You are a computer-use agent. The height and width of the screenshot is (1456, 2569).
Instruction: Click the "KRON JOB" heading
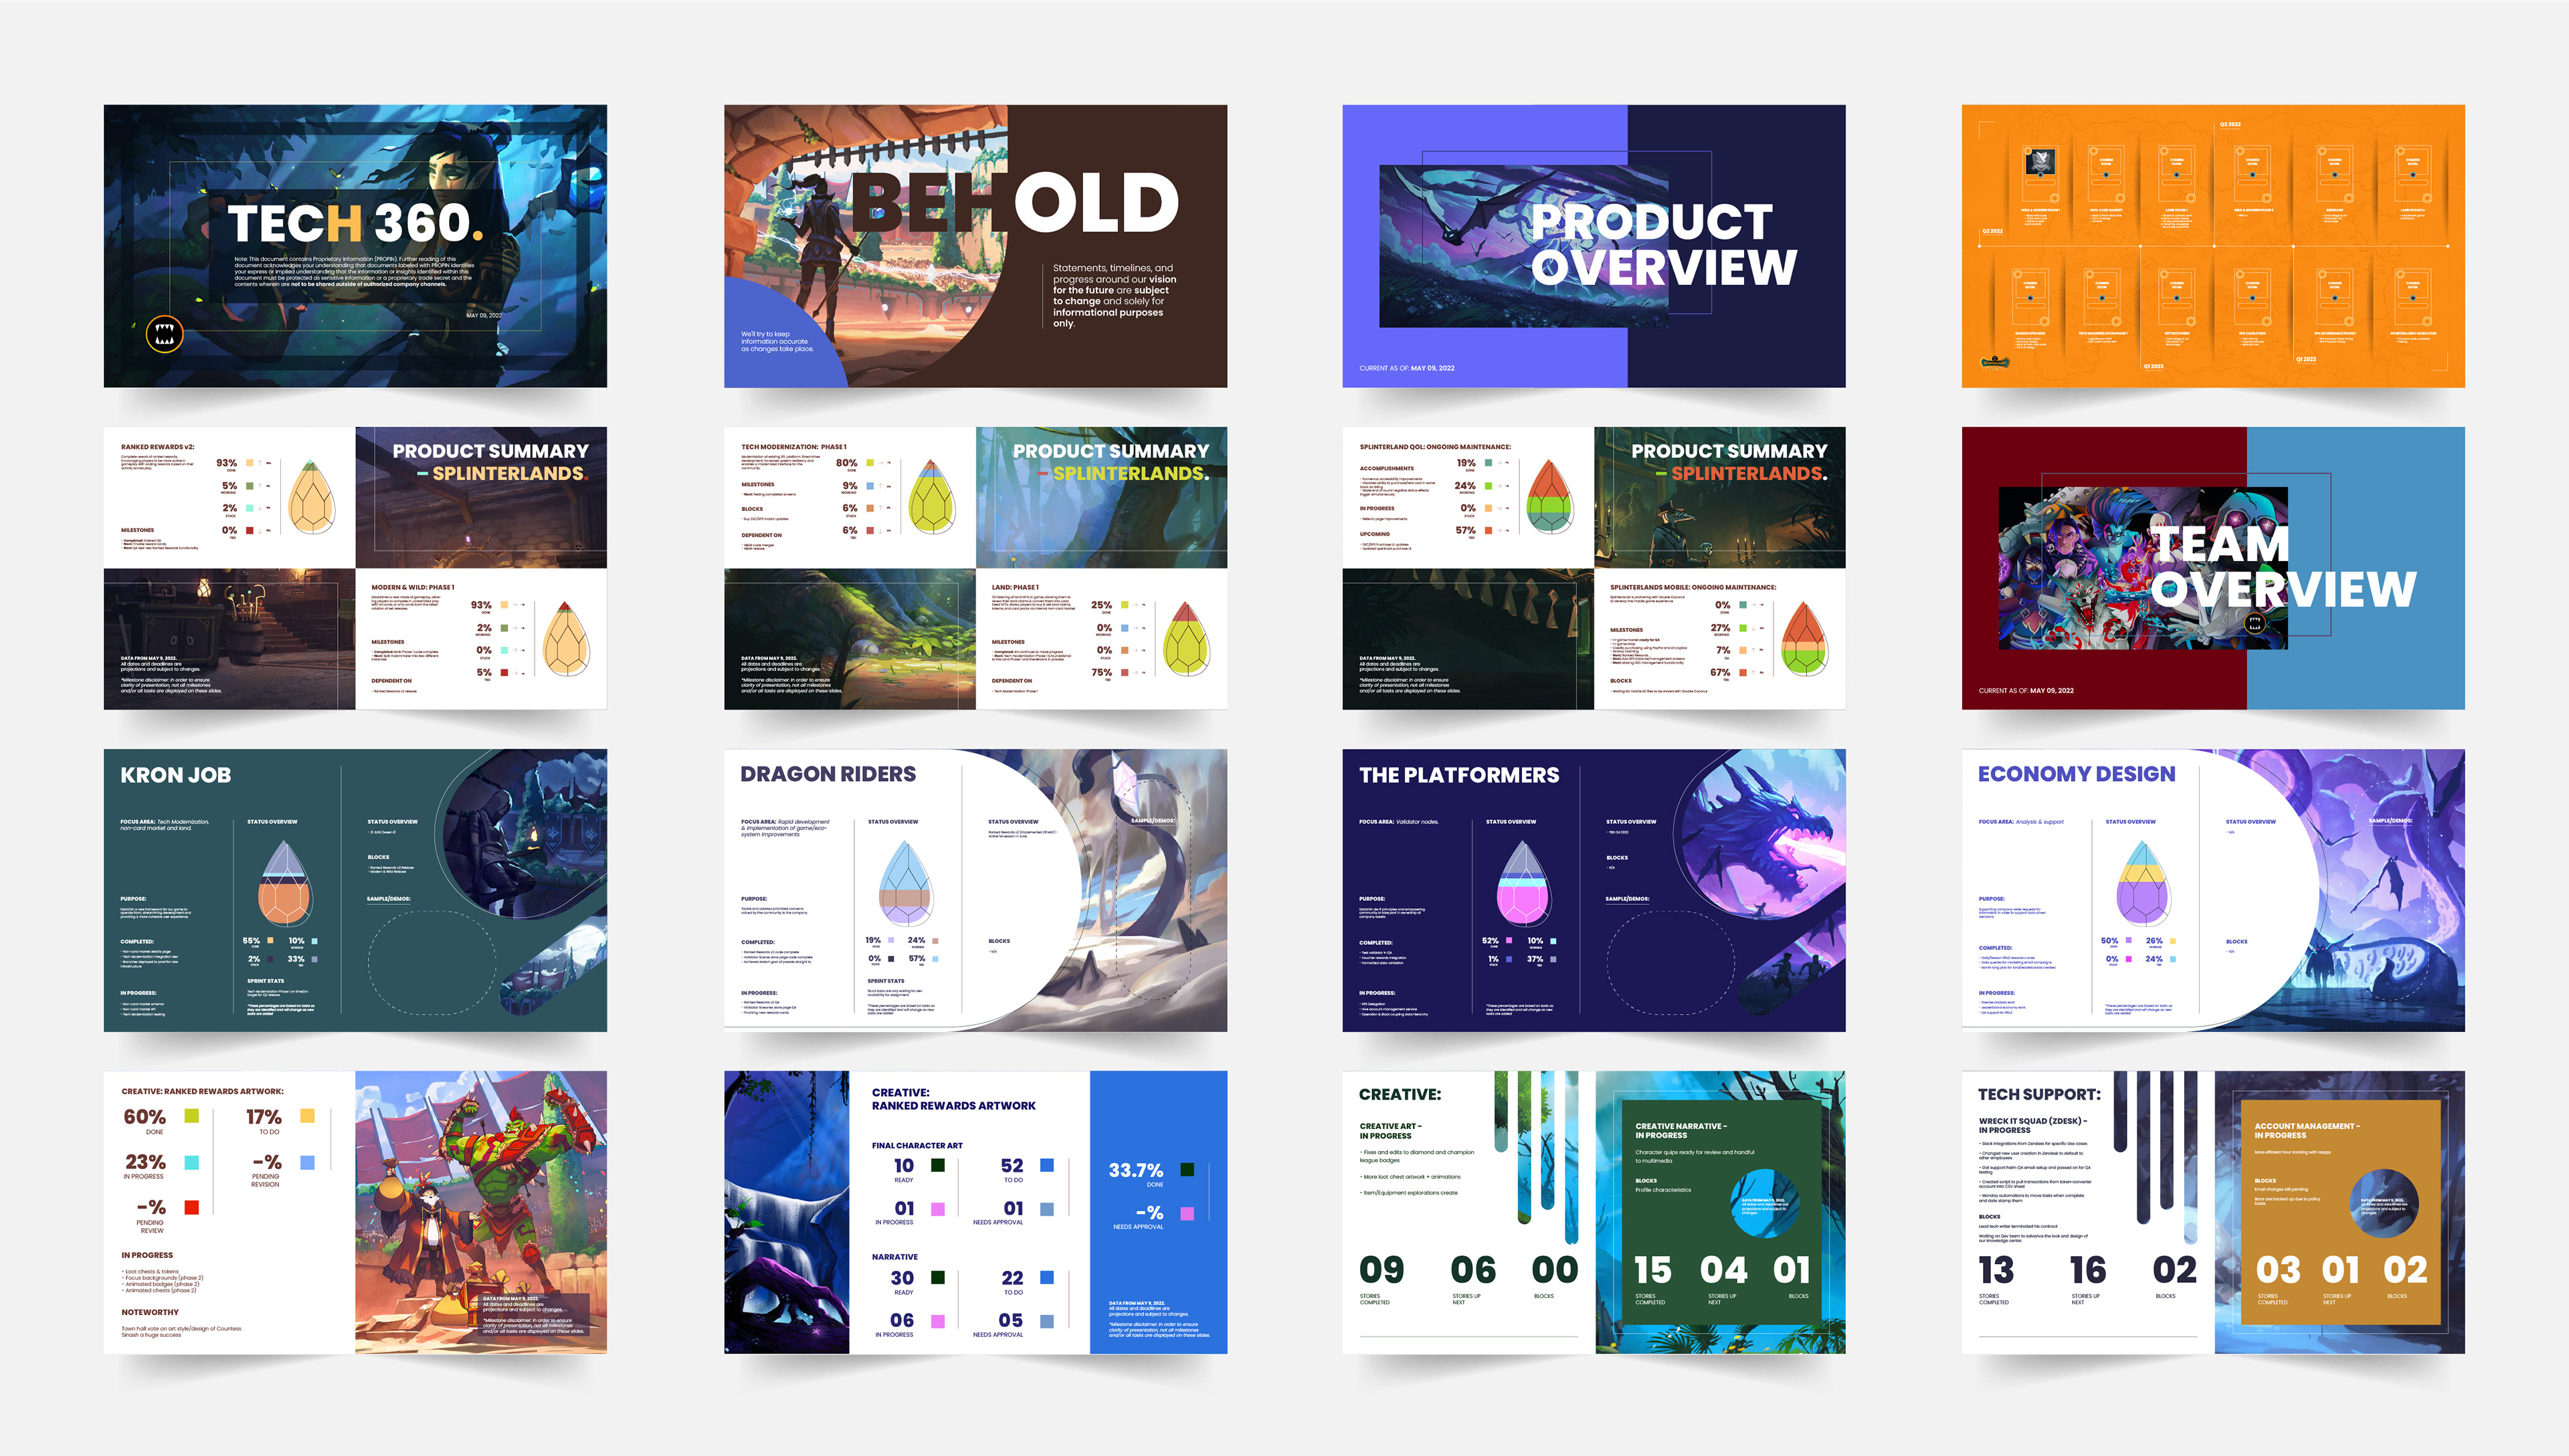(176, 775)
